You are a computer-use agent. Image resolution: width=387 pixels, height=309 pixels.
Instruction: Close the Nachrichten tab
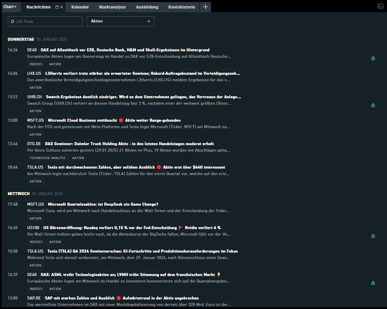tap(61, 7)
